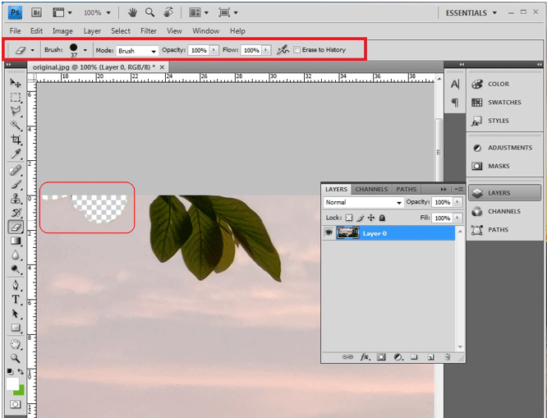Choose the Horizontal Type tool
The height and width of the screenshot is (418, 547).
(x=15, y=300)
